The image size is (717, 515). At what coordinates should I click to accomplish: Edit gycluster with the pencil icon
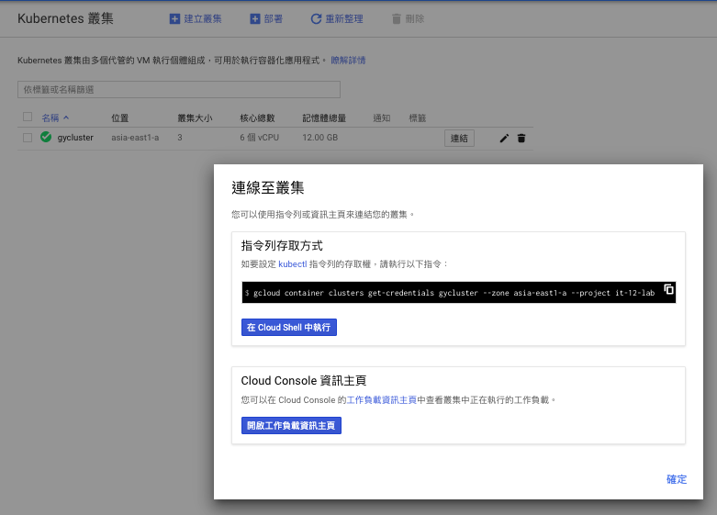point(504,138)
